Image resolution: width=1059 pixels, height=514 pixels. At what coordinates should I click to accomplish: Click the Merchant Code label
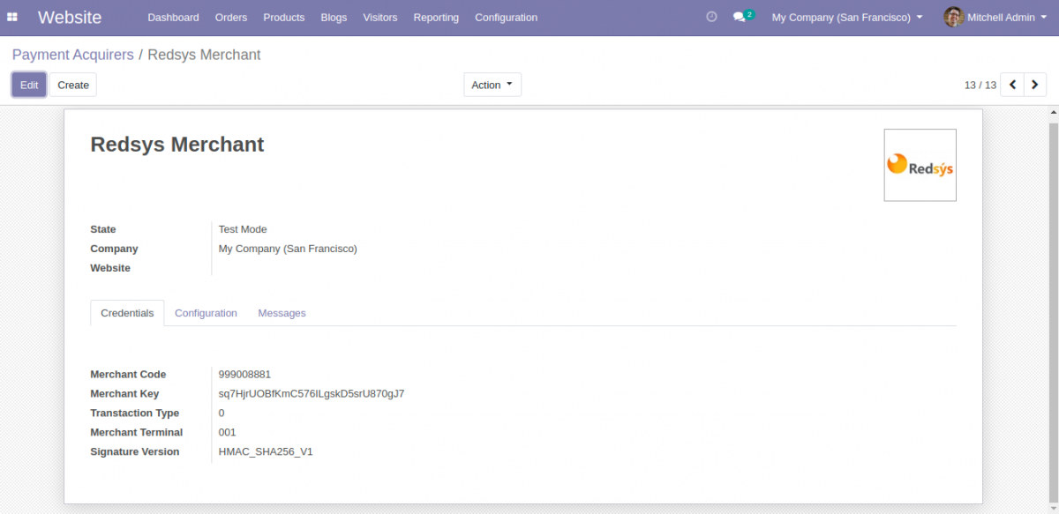coord(128,375)
